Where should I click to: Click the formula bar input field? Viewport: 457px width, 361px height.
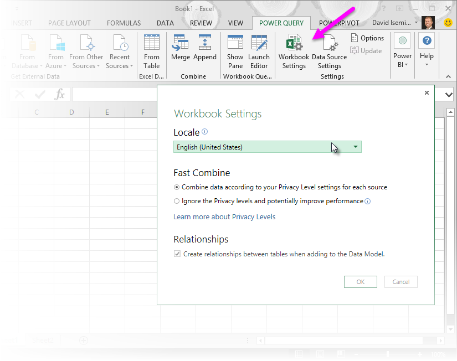click(115, 94)
